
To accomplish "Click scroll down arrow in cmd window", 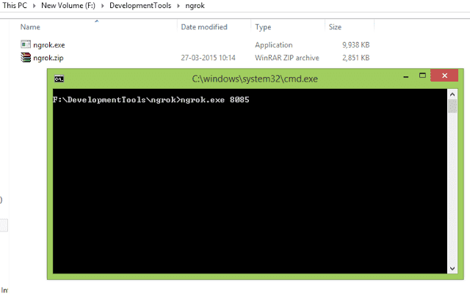I will coord(452,268).
